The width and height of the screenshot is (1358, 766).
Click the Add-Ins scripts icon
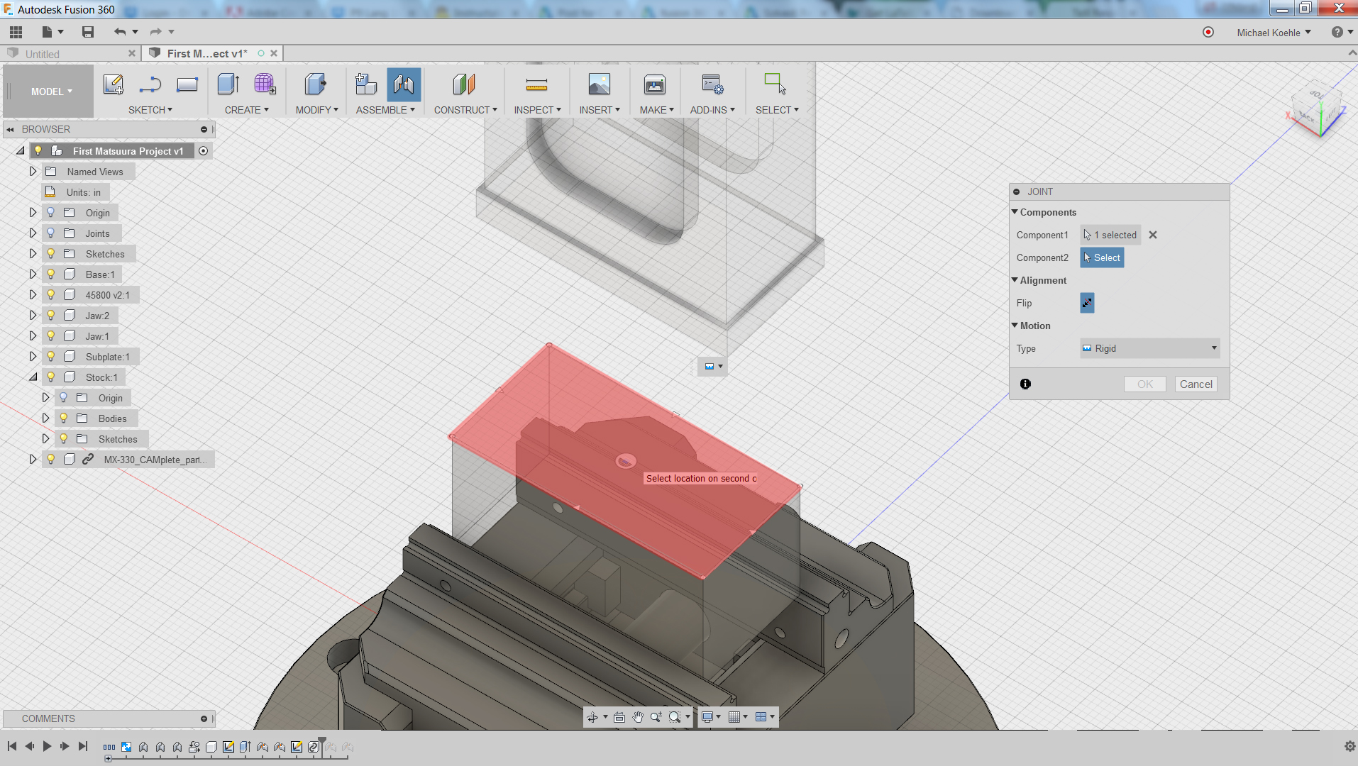pyautogui.click(x=712, y=84)
